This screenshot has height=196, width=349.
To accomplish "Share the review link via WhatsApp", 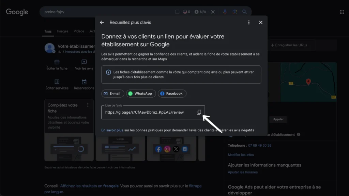I will [141, 94].
